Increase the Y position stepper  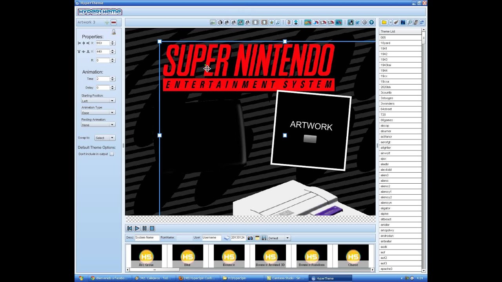[113, 51]
